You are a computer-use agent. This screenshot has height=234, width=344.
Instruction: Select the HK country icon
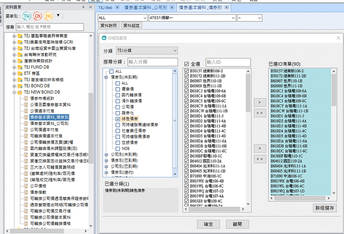point(49,16)
